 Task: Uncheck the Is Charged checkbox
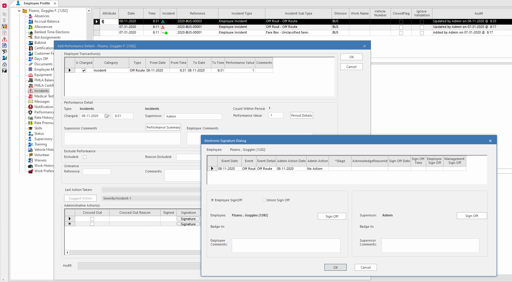pos(84,70)
